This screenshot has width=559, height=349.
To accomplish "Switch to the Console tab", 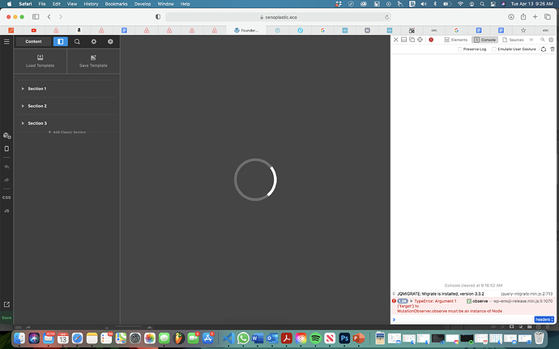I will 484,40.
